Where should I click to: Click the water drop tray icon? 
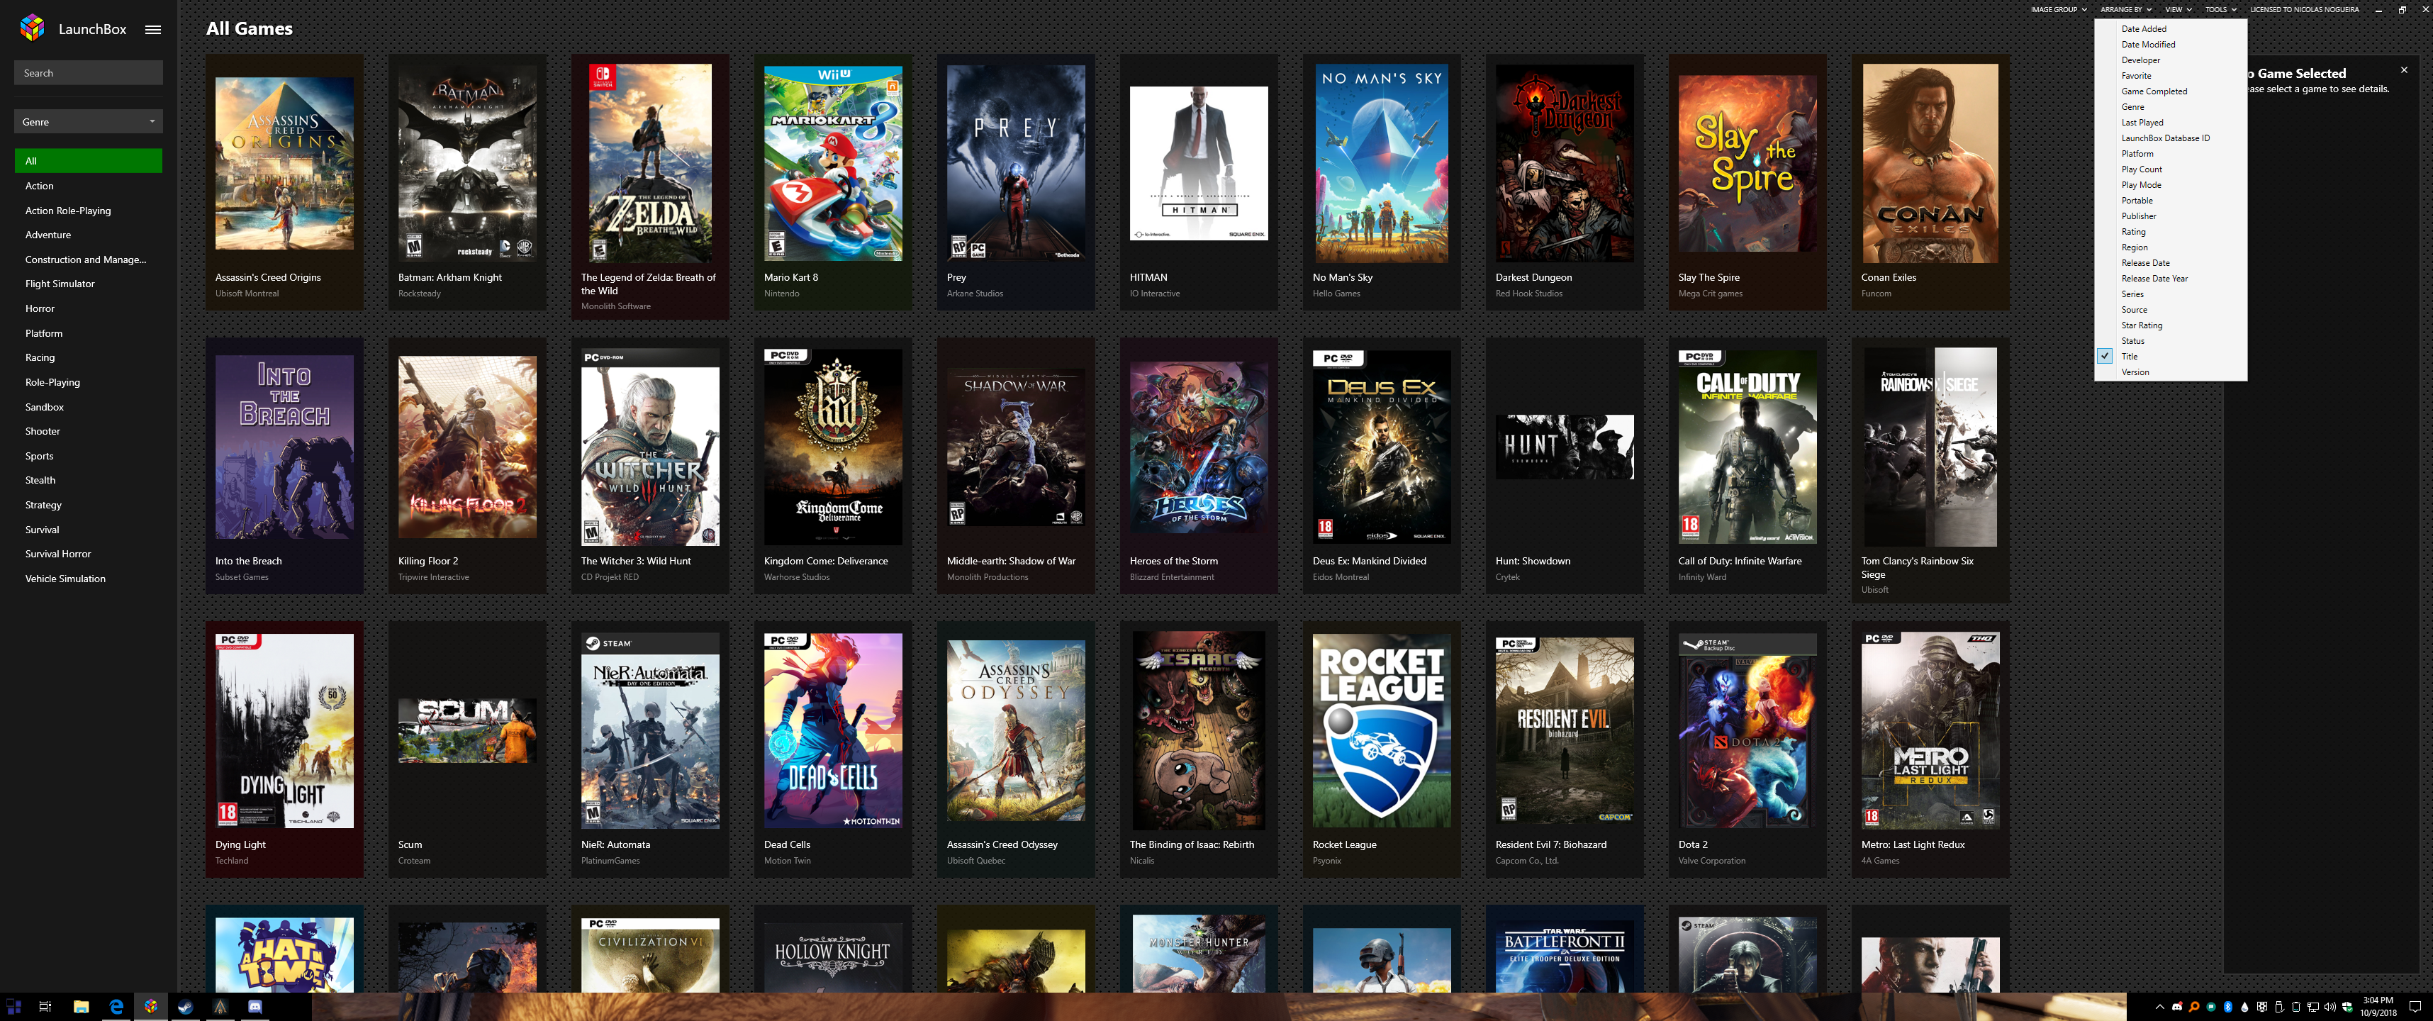(x=2245, y=1007)
